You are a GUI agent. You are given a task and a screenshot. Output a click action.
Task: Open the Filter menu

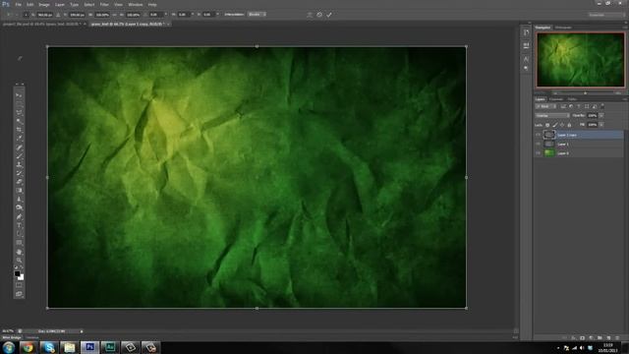click(x=104, y=4)
